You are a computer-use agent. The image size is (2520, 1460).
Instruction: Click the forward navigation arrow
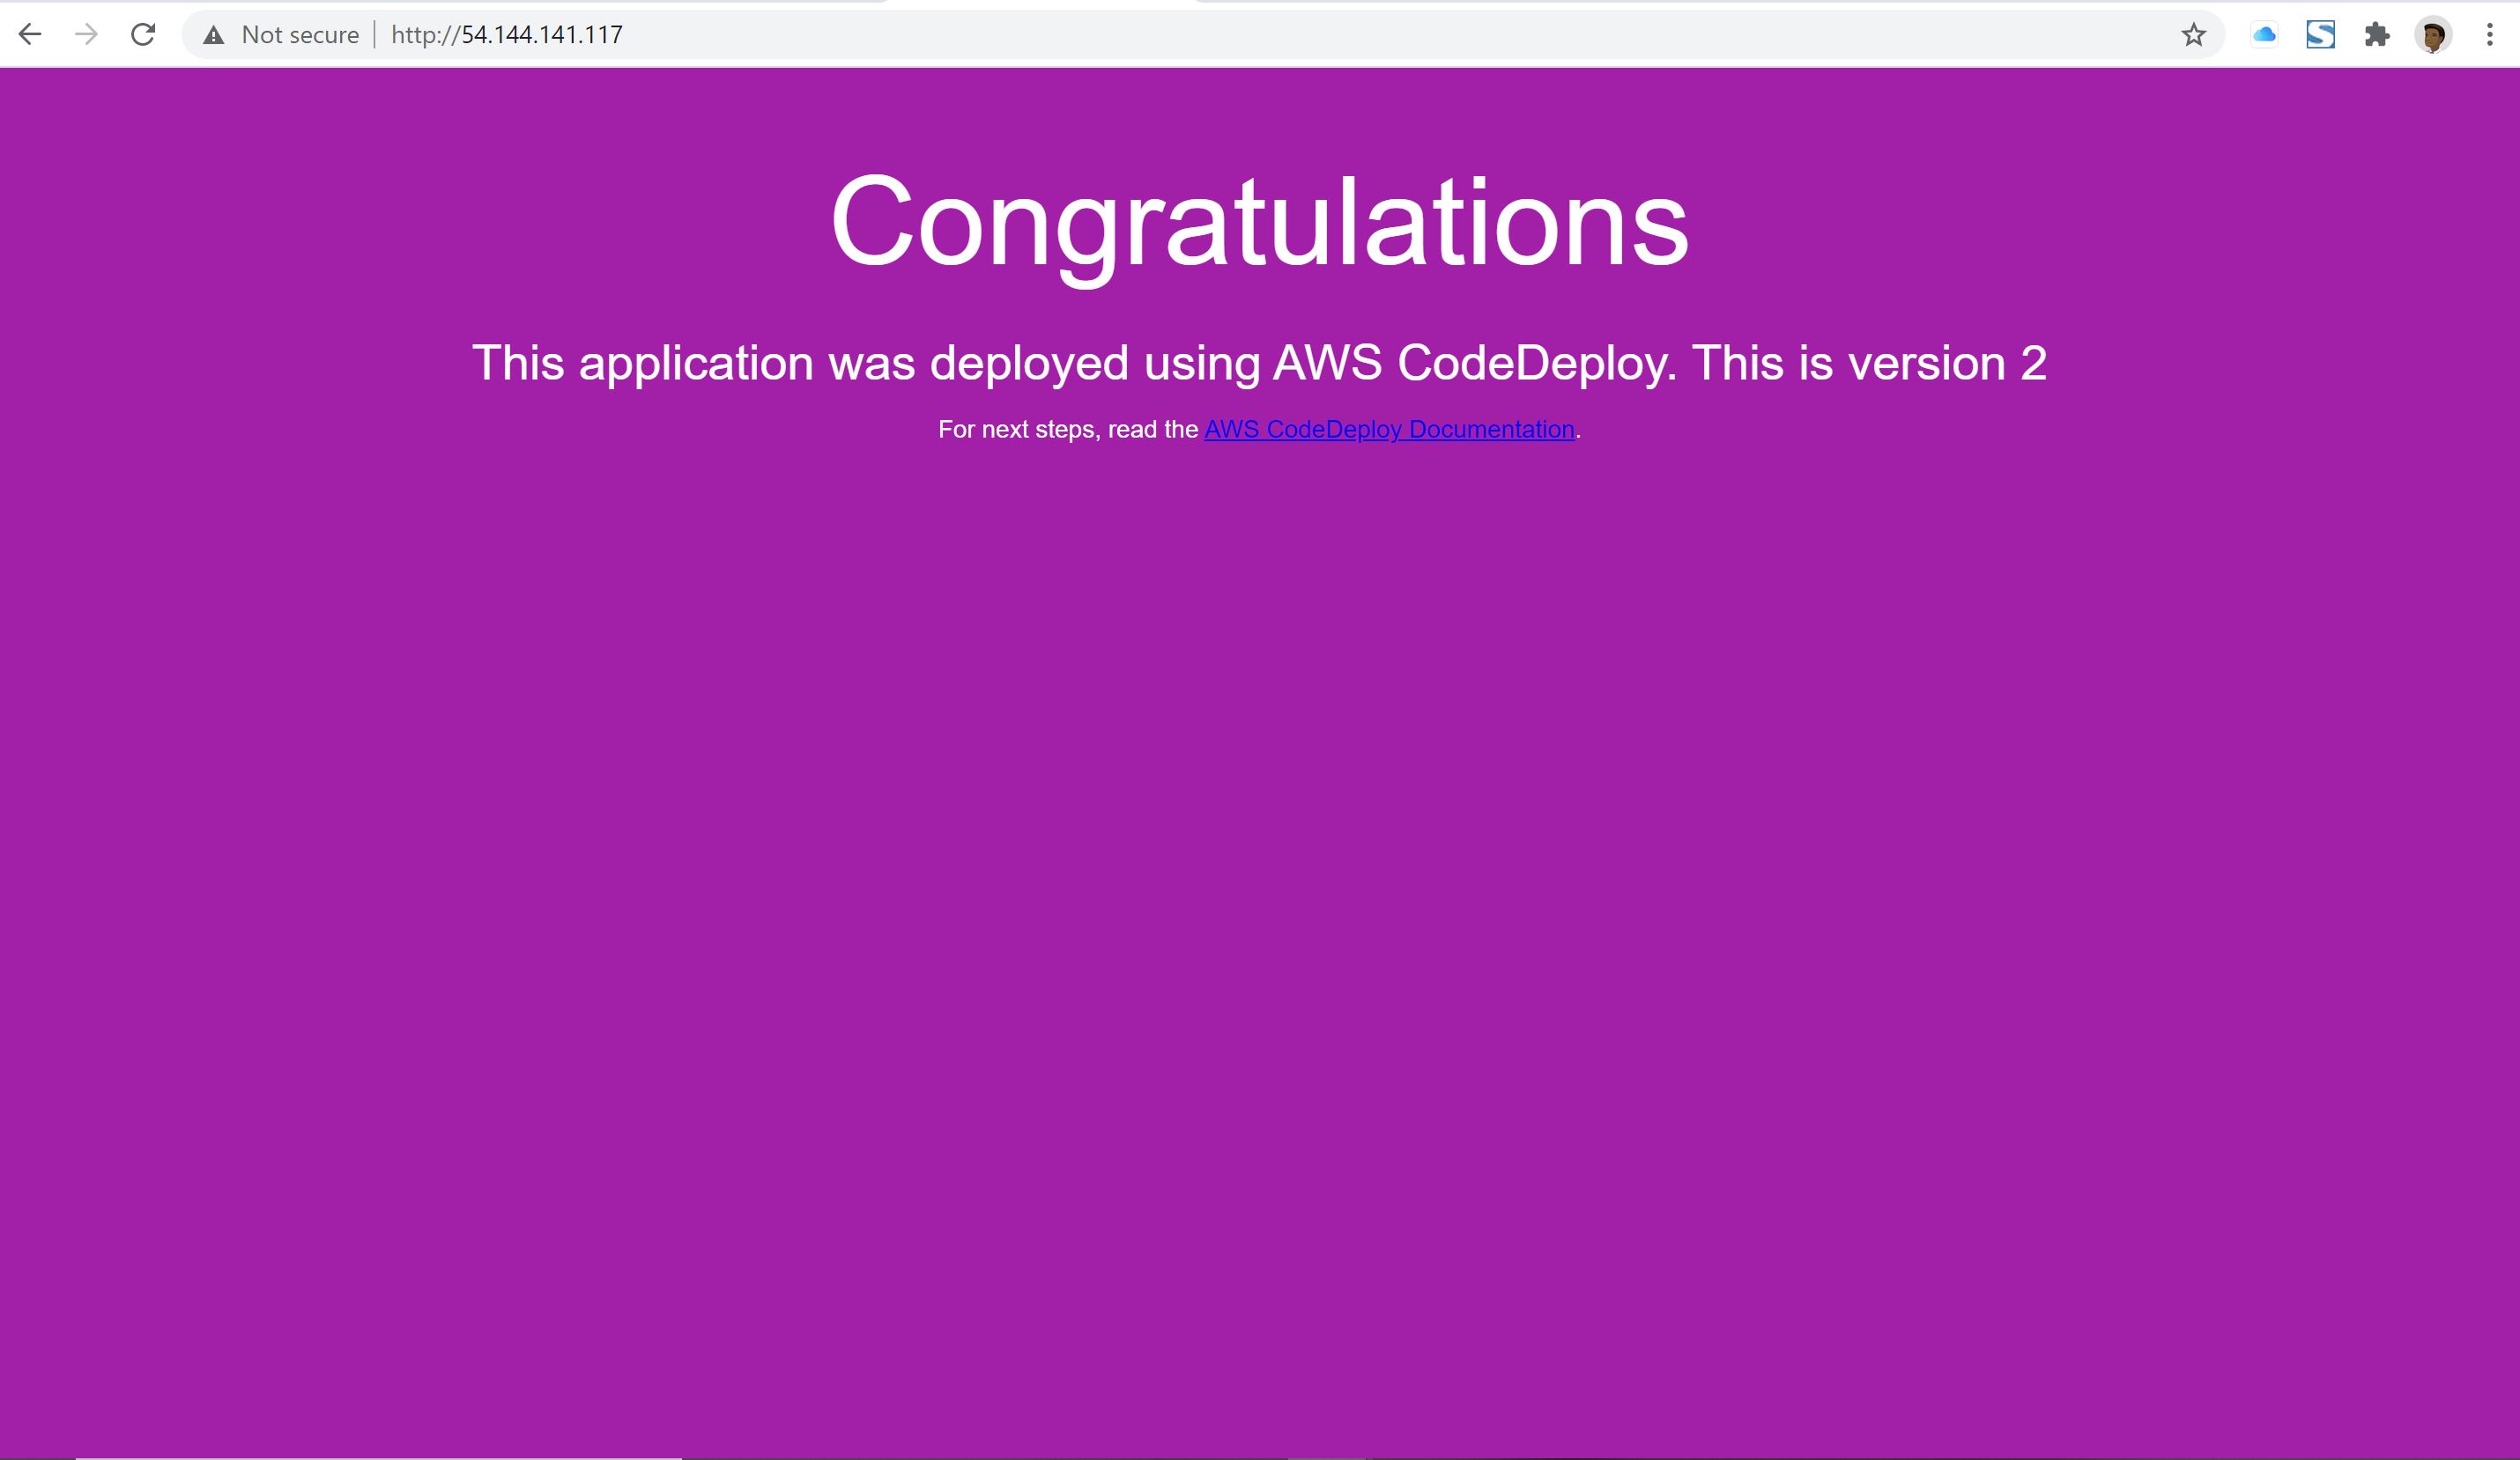tap(87, 35)
